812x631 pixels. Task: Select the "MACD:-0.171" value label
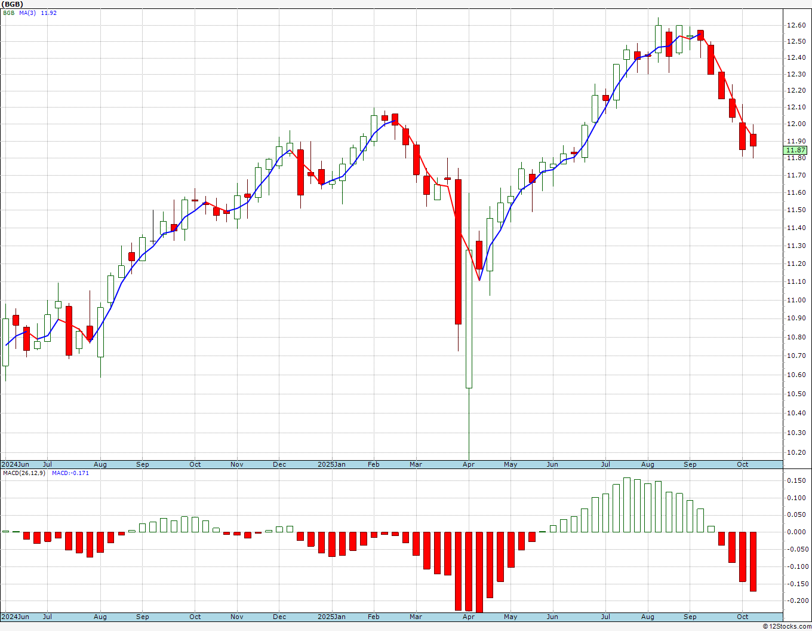[70, 473]
